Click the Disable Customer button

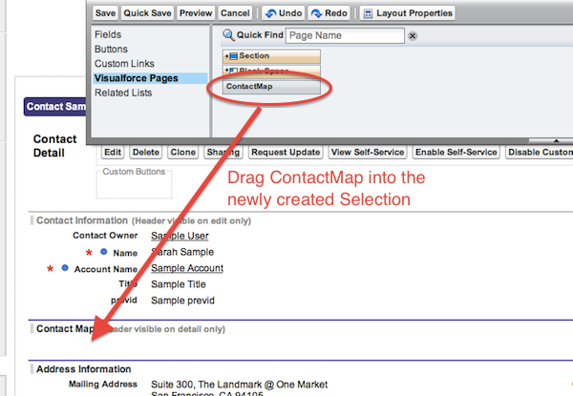pyautogui.click(x=540, y=152)
